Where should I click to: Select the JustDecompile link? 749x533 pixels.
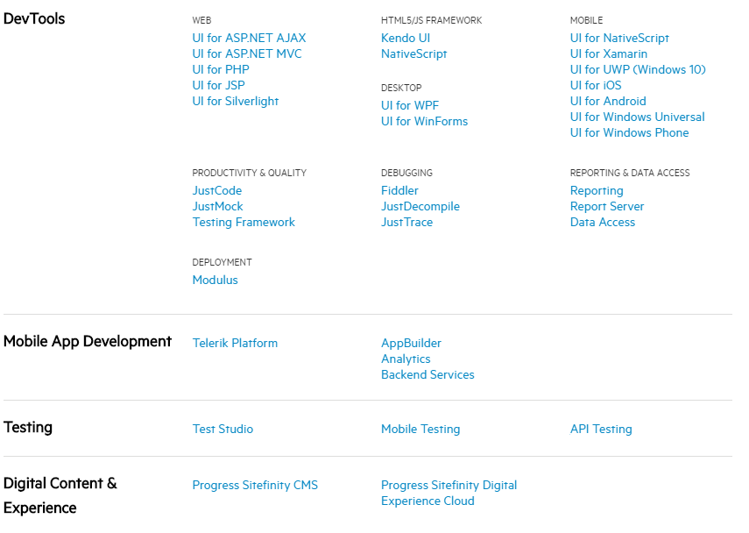tap(420, 207)
